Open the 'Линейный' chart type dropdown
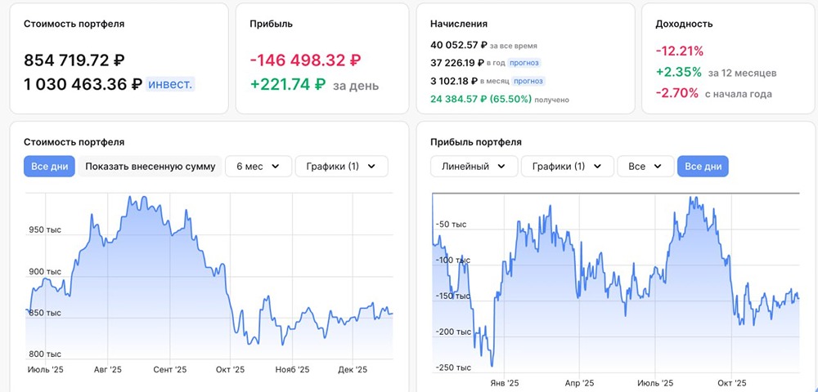 click(x=474, y=167)
